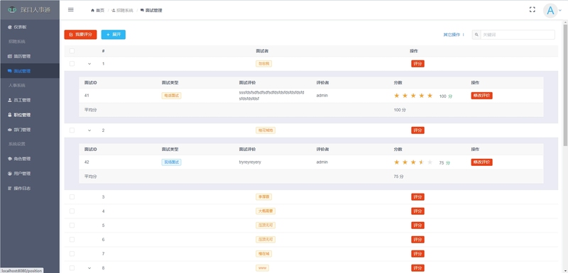568x273 pixels.
Task: Click into the 关键词 search field
Action: 518,35
